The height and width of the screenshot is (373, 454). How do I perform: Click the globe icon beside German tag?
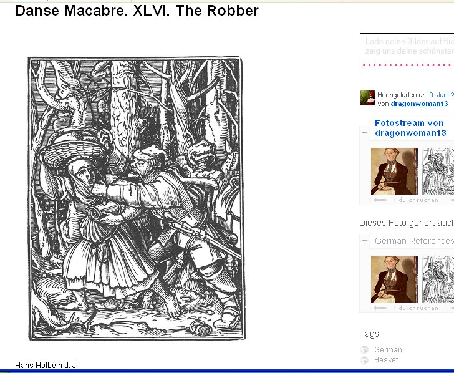[364, 350]
